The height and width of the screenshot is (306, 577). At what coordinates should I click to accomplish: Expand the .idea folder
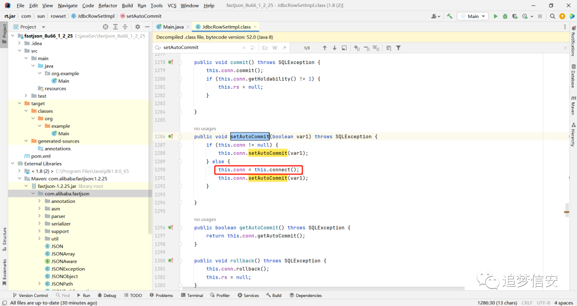point(20,43)
